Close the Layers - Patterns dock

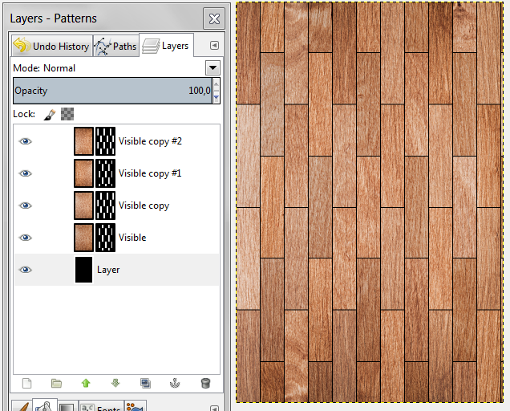point(214,18)
